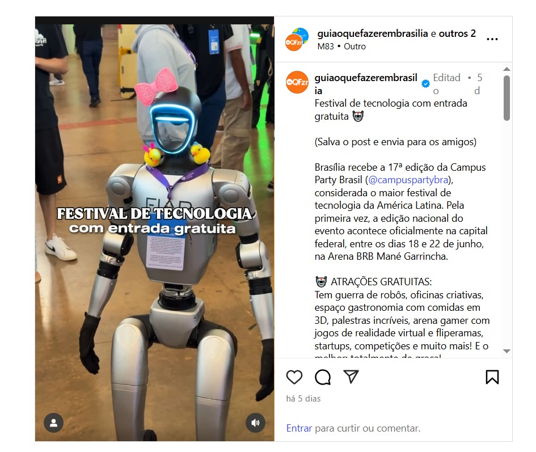The image size is (536, 452).
Task: Open the "outros 2" collaborators link
Action: (457, 33)
